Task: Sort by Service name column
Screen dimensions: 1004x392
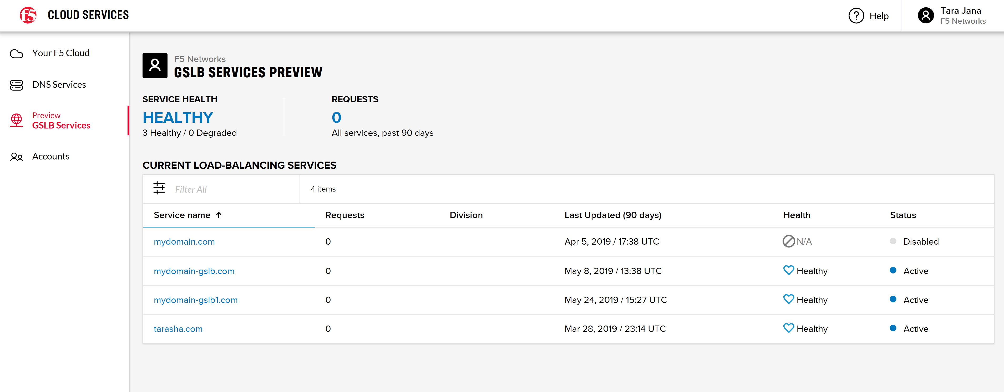Action: pyautogui.click(x=182, y=215)
